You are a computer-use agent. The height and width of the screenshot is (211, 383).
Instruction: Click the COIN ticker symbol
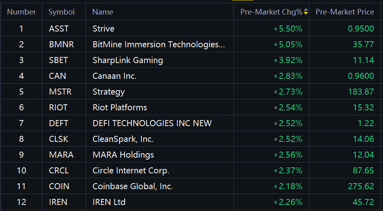(59, 186)
